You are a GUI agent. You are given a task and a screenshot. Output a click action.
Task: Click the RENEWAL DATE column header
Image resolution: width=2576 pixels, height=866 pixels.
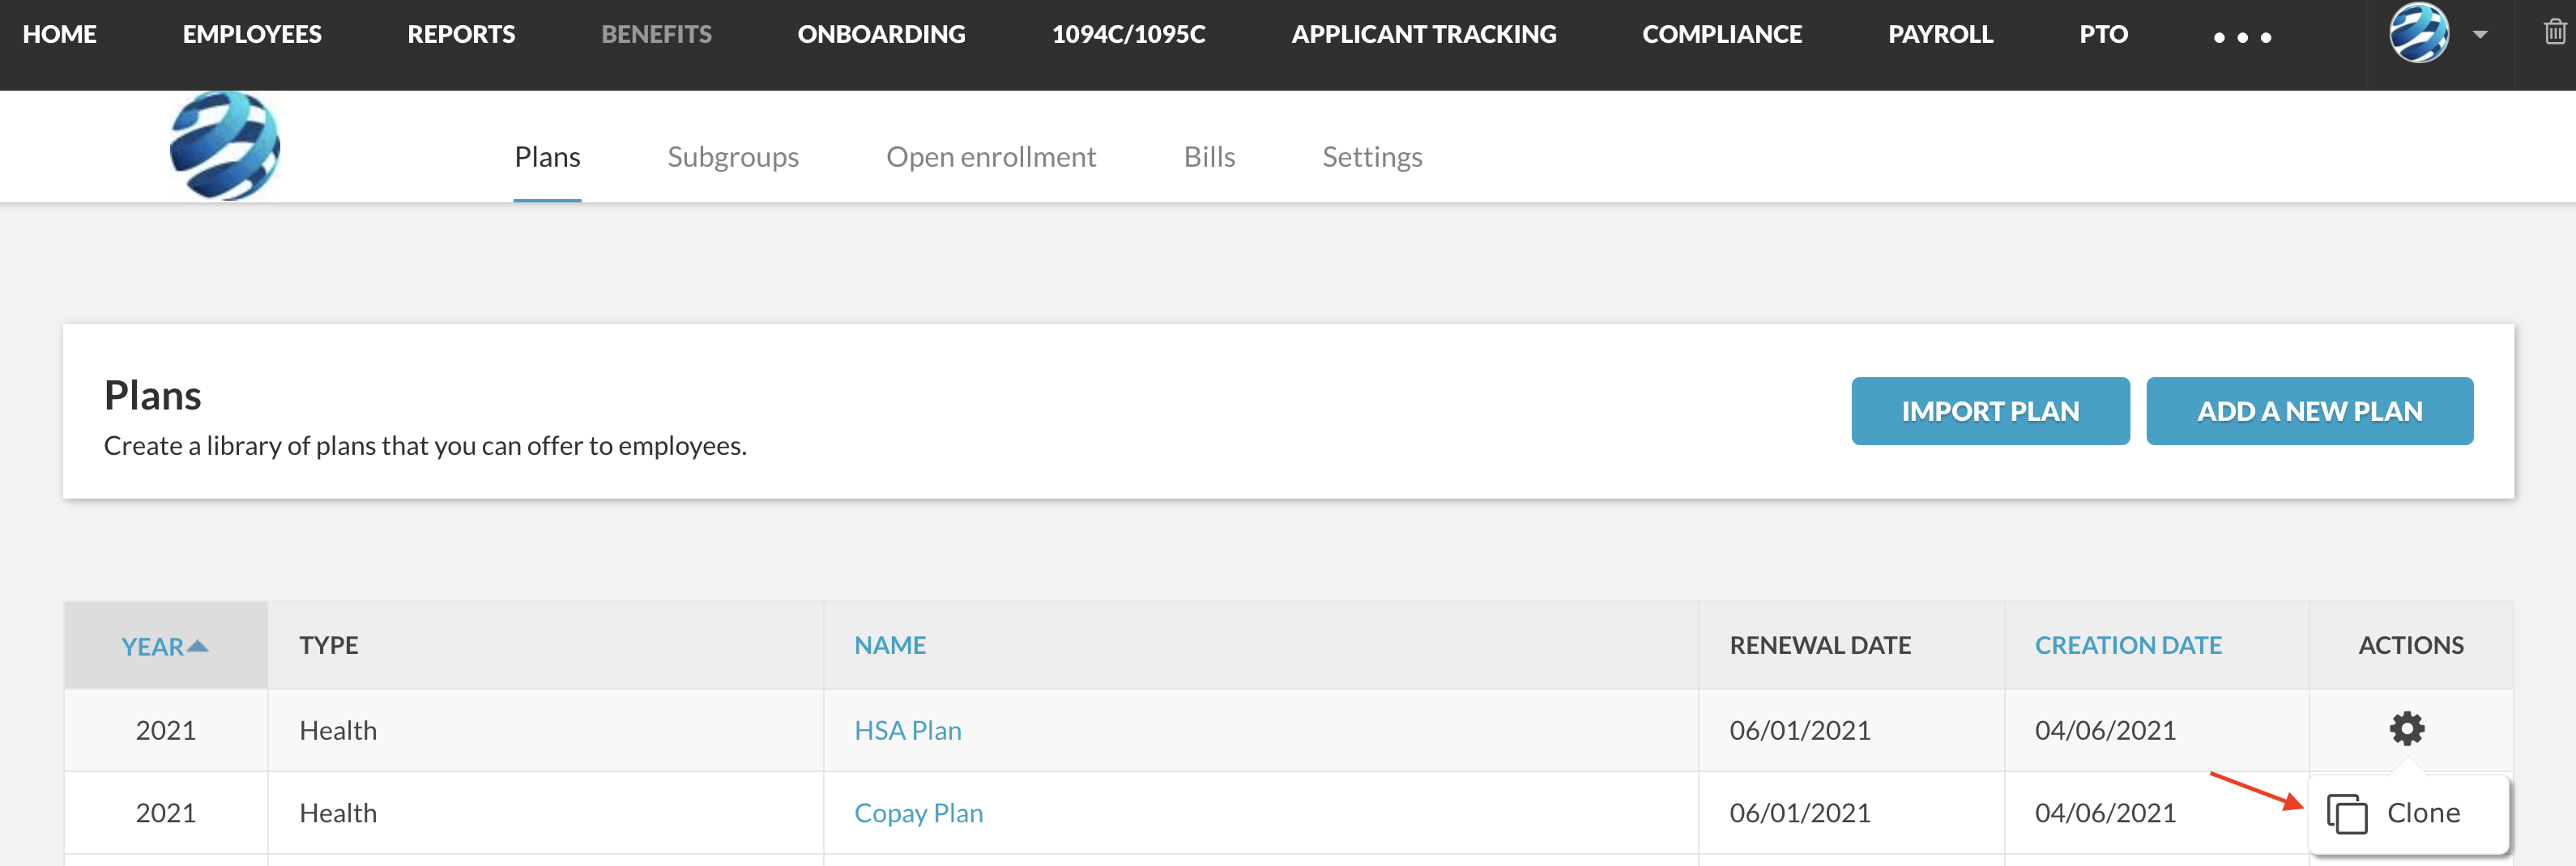(x=1820, y=645)
